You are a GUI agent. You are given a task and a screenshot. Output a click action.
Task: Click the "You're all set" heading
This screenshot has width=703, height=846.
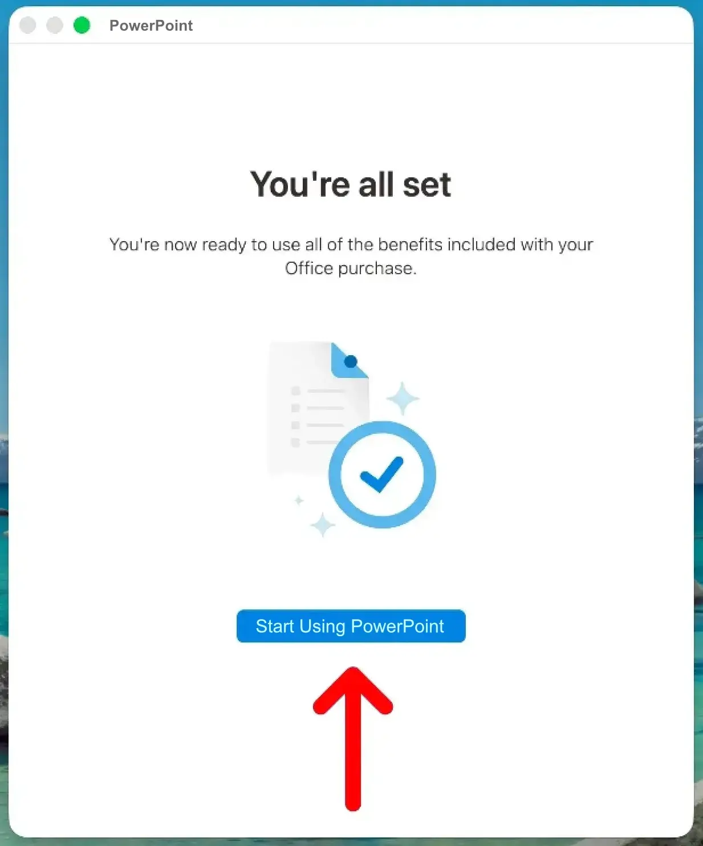click(x=351, y=184)
